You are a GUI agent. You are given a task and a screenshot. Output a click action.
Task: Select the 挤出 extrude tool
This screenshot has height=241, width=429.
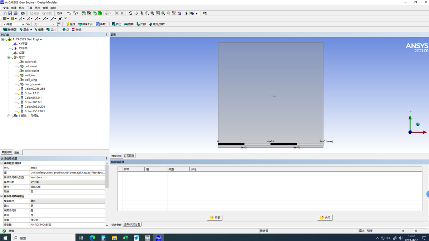pyautogui.click(x=117, y=24)
